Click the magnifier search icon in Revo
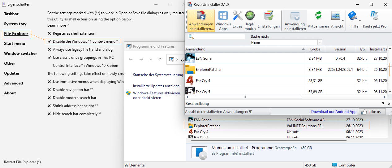The height and width of the screenshot is (168, 392). [x=191, y=37]
